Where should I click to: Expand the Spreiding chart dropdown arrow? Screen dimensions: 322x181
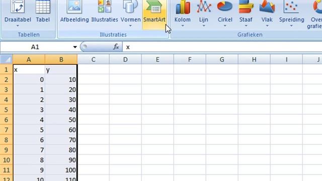pos(291,26)
